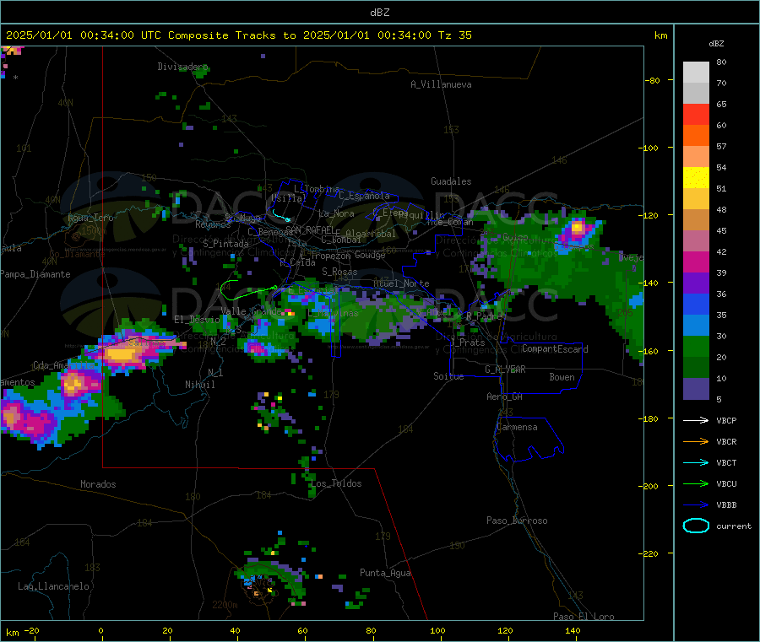Click the Guadales place label
The height and width of the screenshot is (642, 760).
[x=451, y=181]
